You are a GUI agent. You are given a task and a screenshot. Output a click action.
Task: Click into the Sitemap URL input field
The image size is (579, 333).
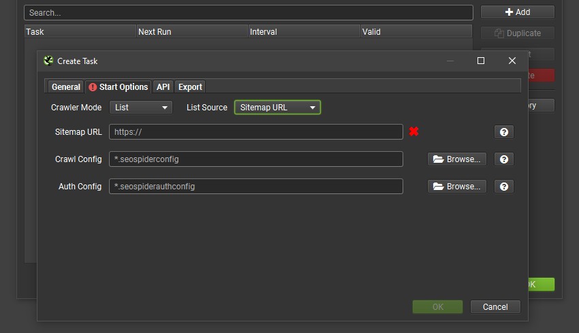coord(256,132)
